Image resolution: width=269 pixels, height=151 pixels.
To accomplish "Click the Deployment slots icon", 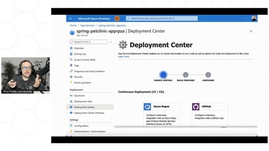I will coord(71,102).
